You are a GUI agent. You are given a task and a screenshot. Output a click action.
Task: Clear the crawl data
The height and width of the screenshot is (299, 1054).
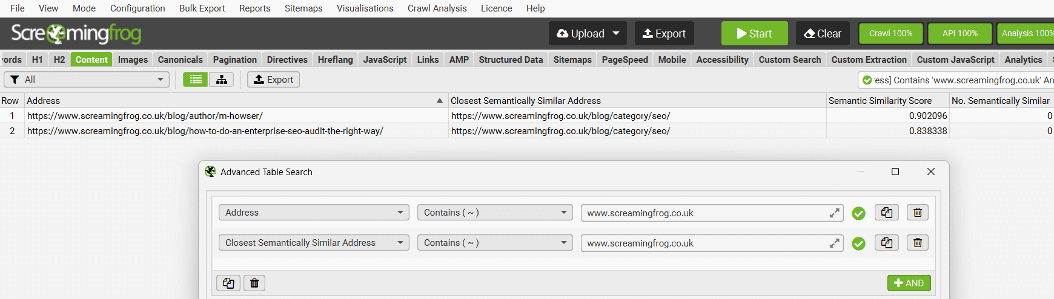(823, 34)
